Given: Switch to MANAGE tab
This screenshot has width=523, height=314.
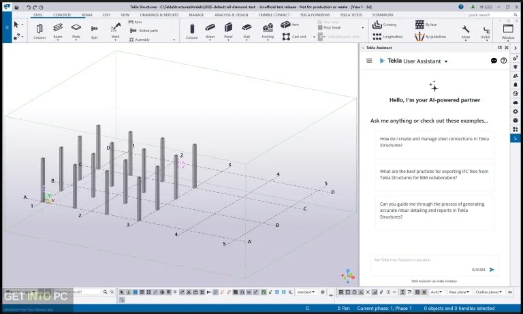Looking at the screenshot, I should click(196, 15).
